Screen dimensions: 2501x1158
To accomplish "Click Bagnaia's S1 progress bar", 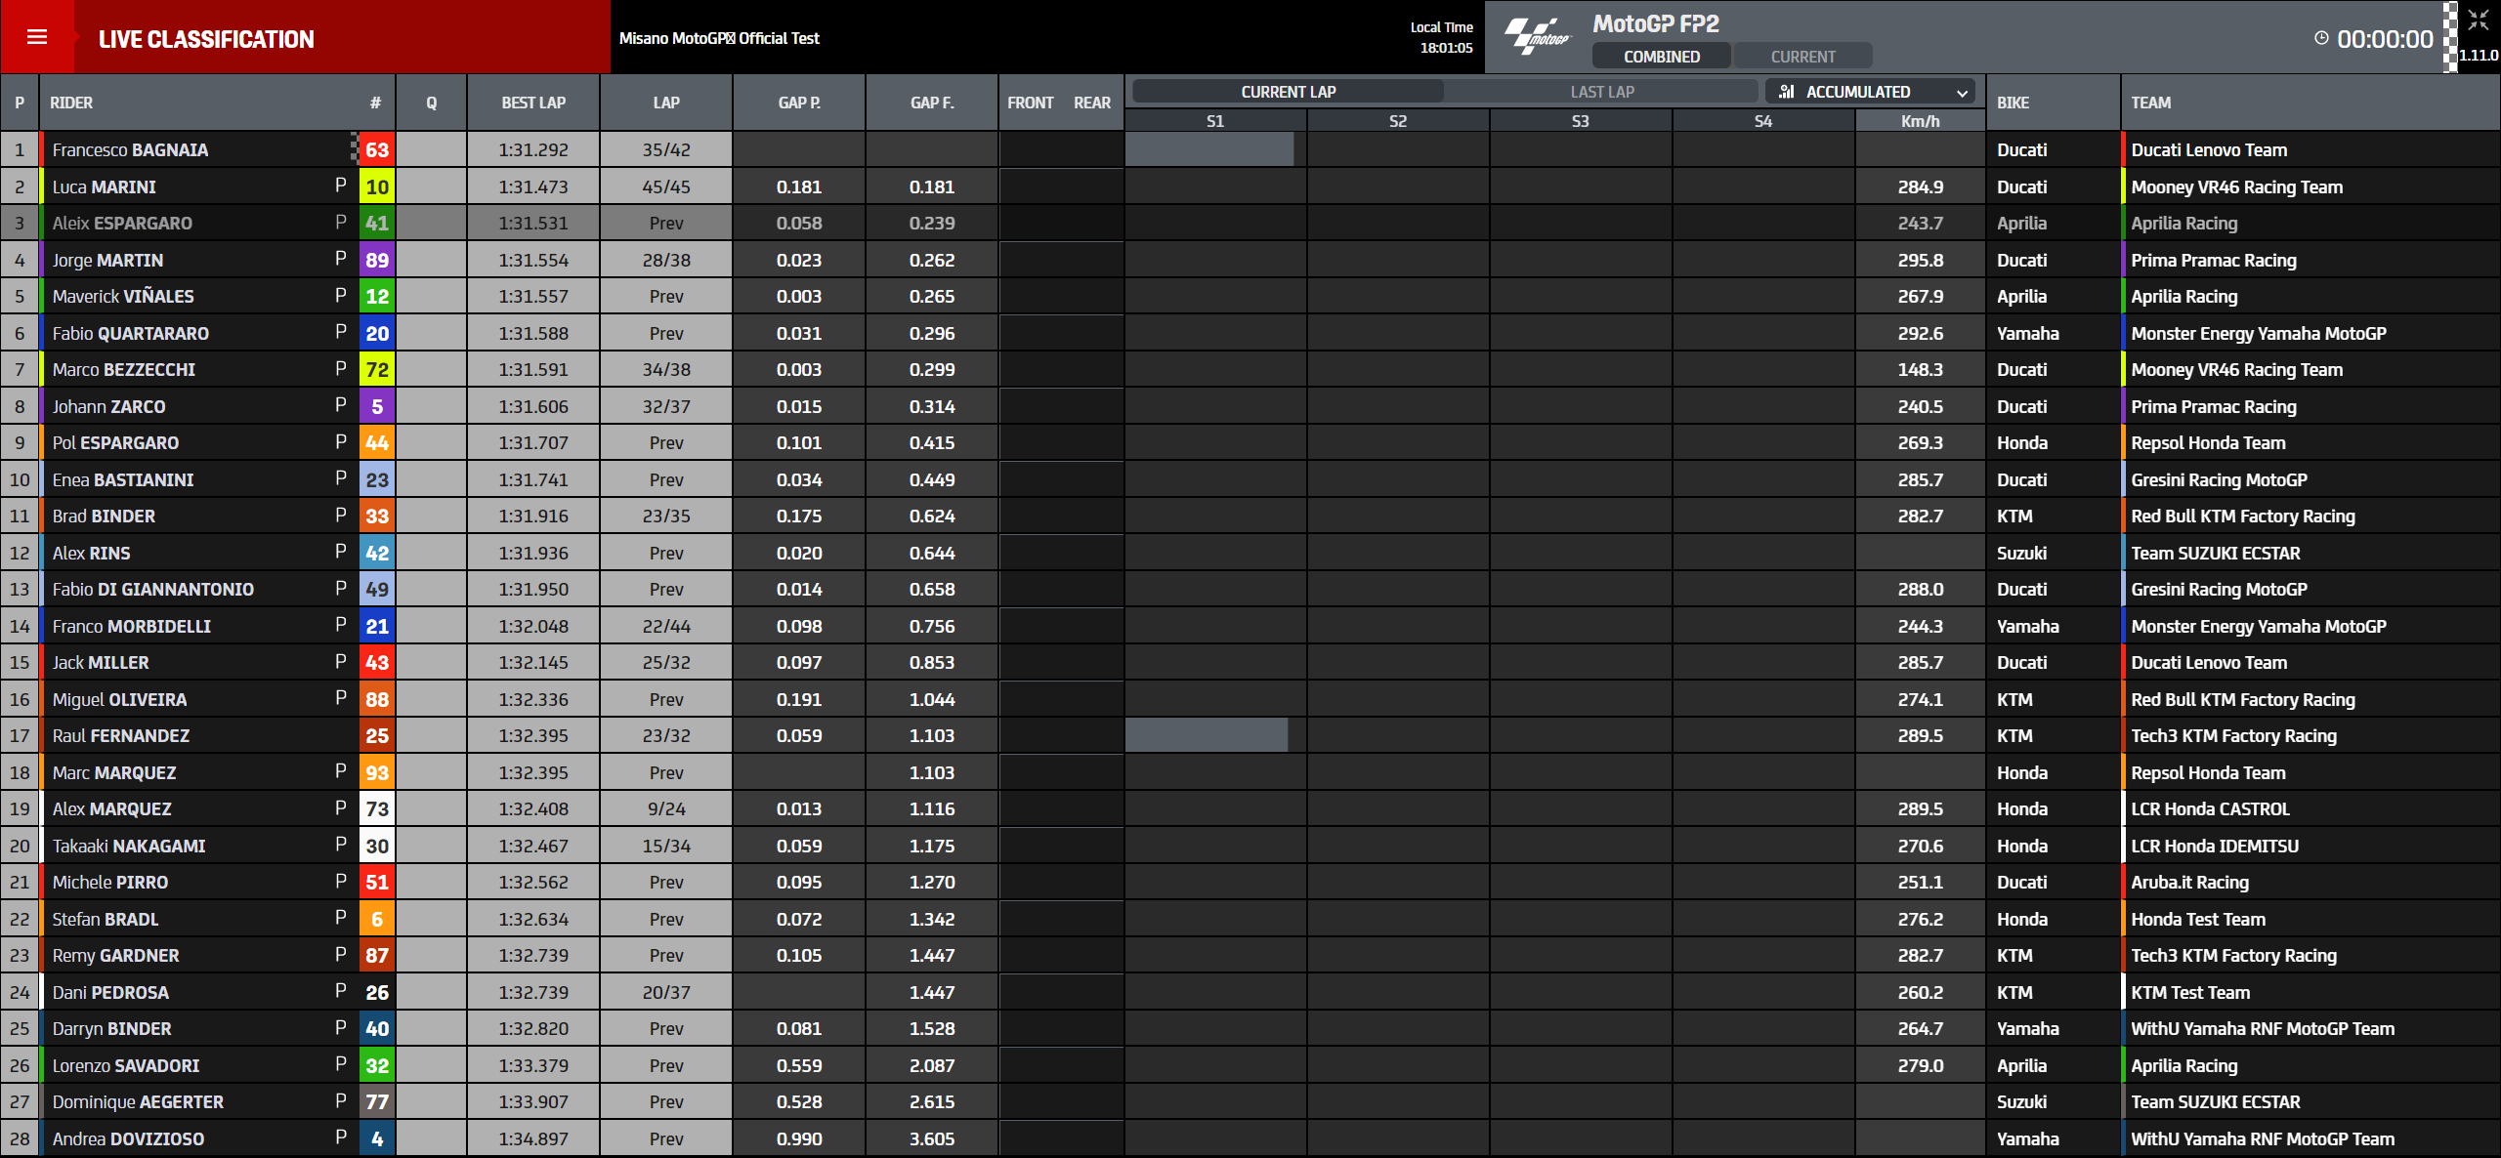I will 1209,149.
